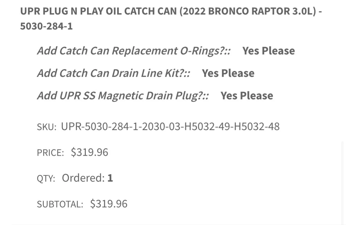
Task: Select the price value $319.96
Action: [90, 152]
